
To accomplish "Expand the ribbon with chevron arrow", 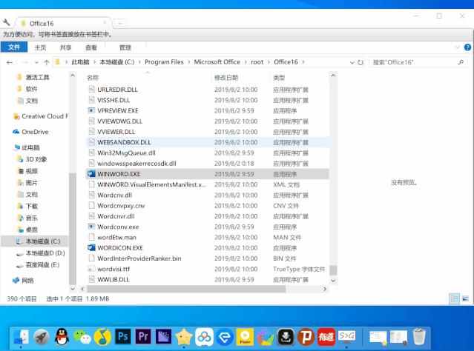I will coord(457,47).
